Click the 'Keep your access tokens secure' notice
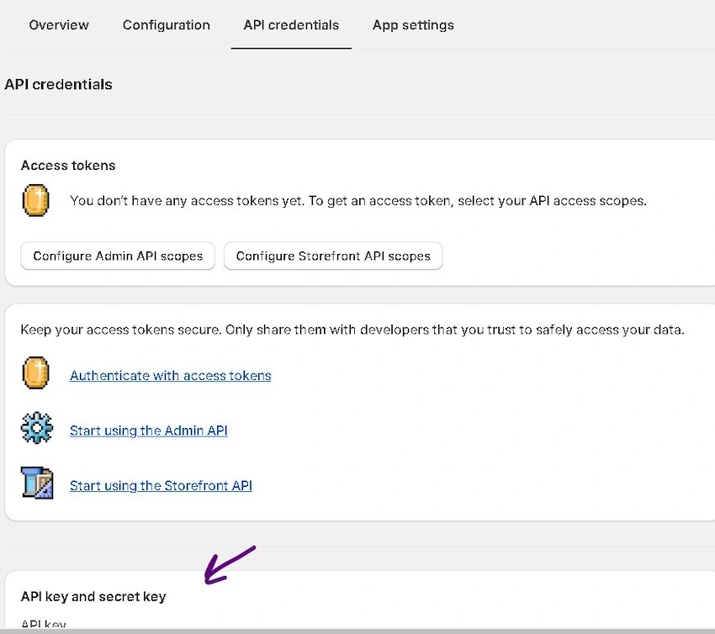The image size is (715, 634). pos(352,330)
